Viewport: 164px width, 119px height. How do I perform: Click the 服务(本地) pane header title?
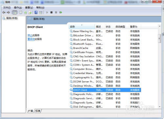[39, 19]
